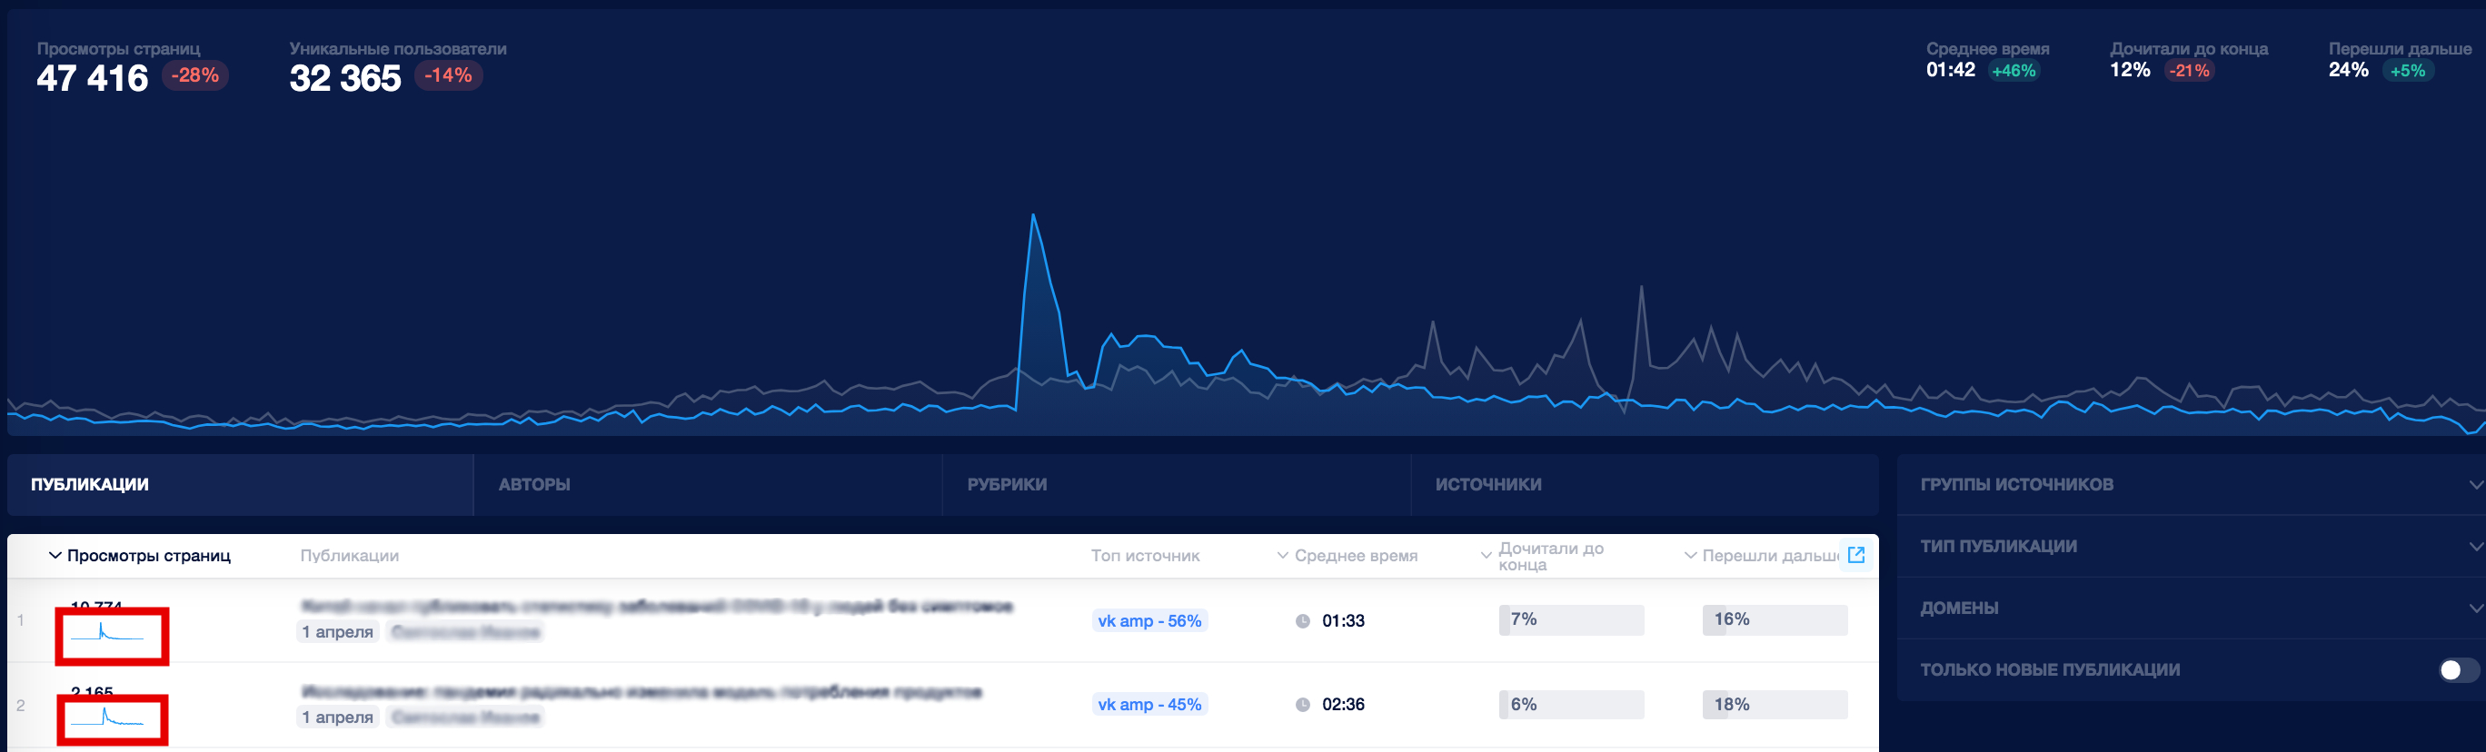The image size is (2486, 752).
Task: Click the 7% read-to-end progress bar
Action: pos(1571,620)
